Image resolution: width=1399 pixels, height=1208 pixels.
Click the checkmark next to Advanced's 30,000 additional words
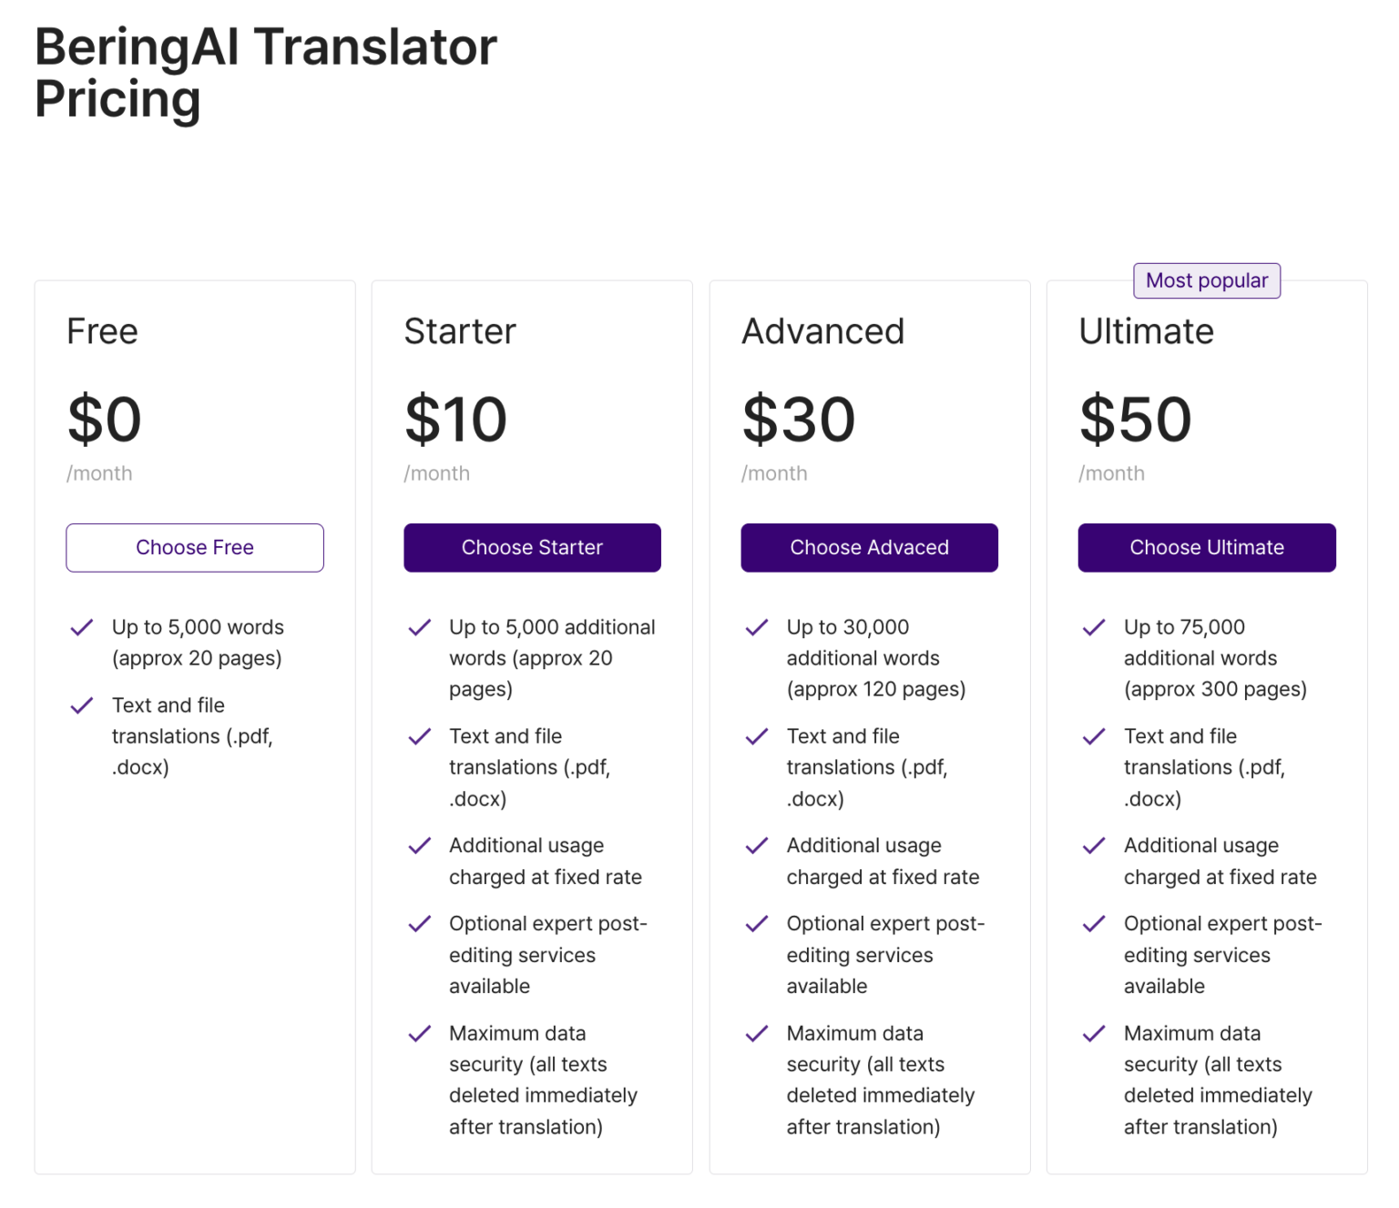tap(756, 627)
